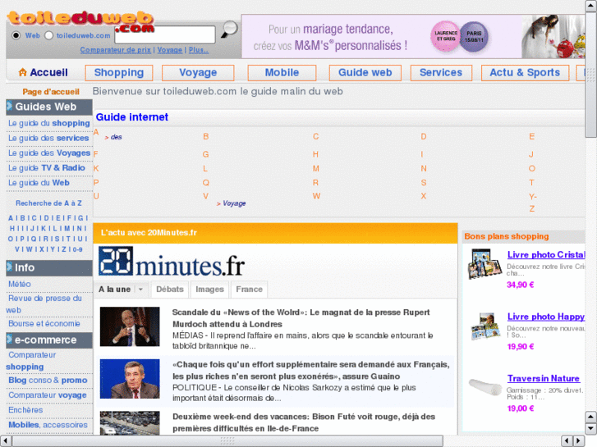Click the Traversin Nature title link

point(544,379)
